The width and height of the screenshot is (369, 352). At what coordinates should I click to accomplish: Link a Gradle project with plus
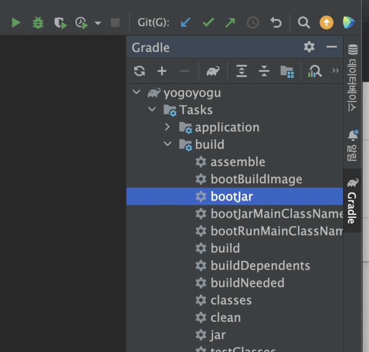(x=162, y=71)
